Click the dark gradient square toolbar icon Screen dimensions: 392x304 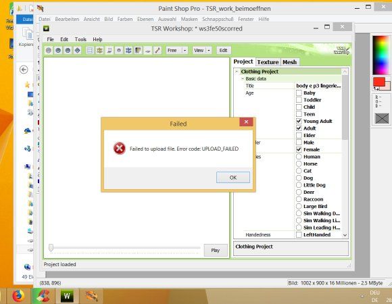(138, 50)
